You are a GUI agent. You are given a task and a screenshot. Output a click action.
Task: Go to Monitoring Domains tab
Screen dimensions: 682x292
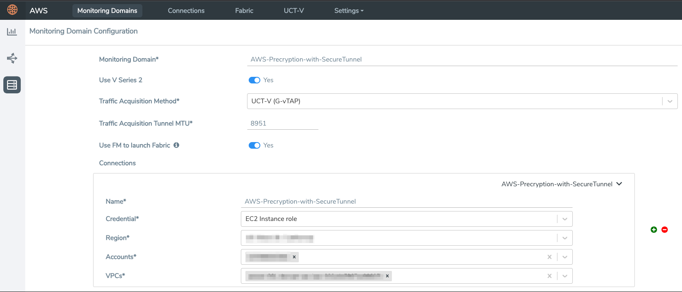(x=107, y=11)
